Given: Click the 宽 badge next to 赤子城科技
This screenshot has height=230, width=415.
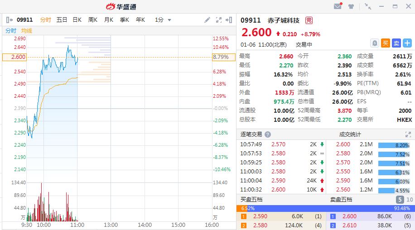Looking at the screenshot, I should click(x=309, y=20).
